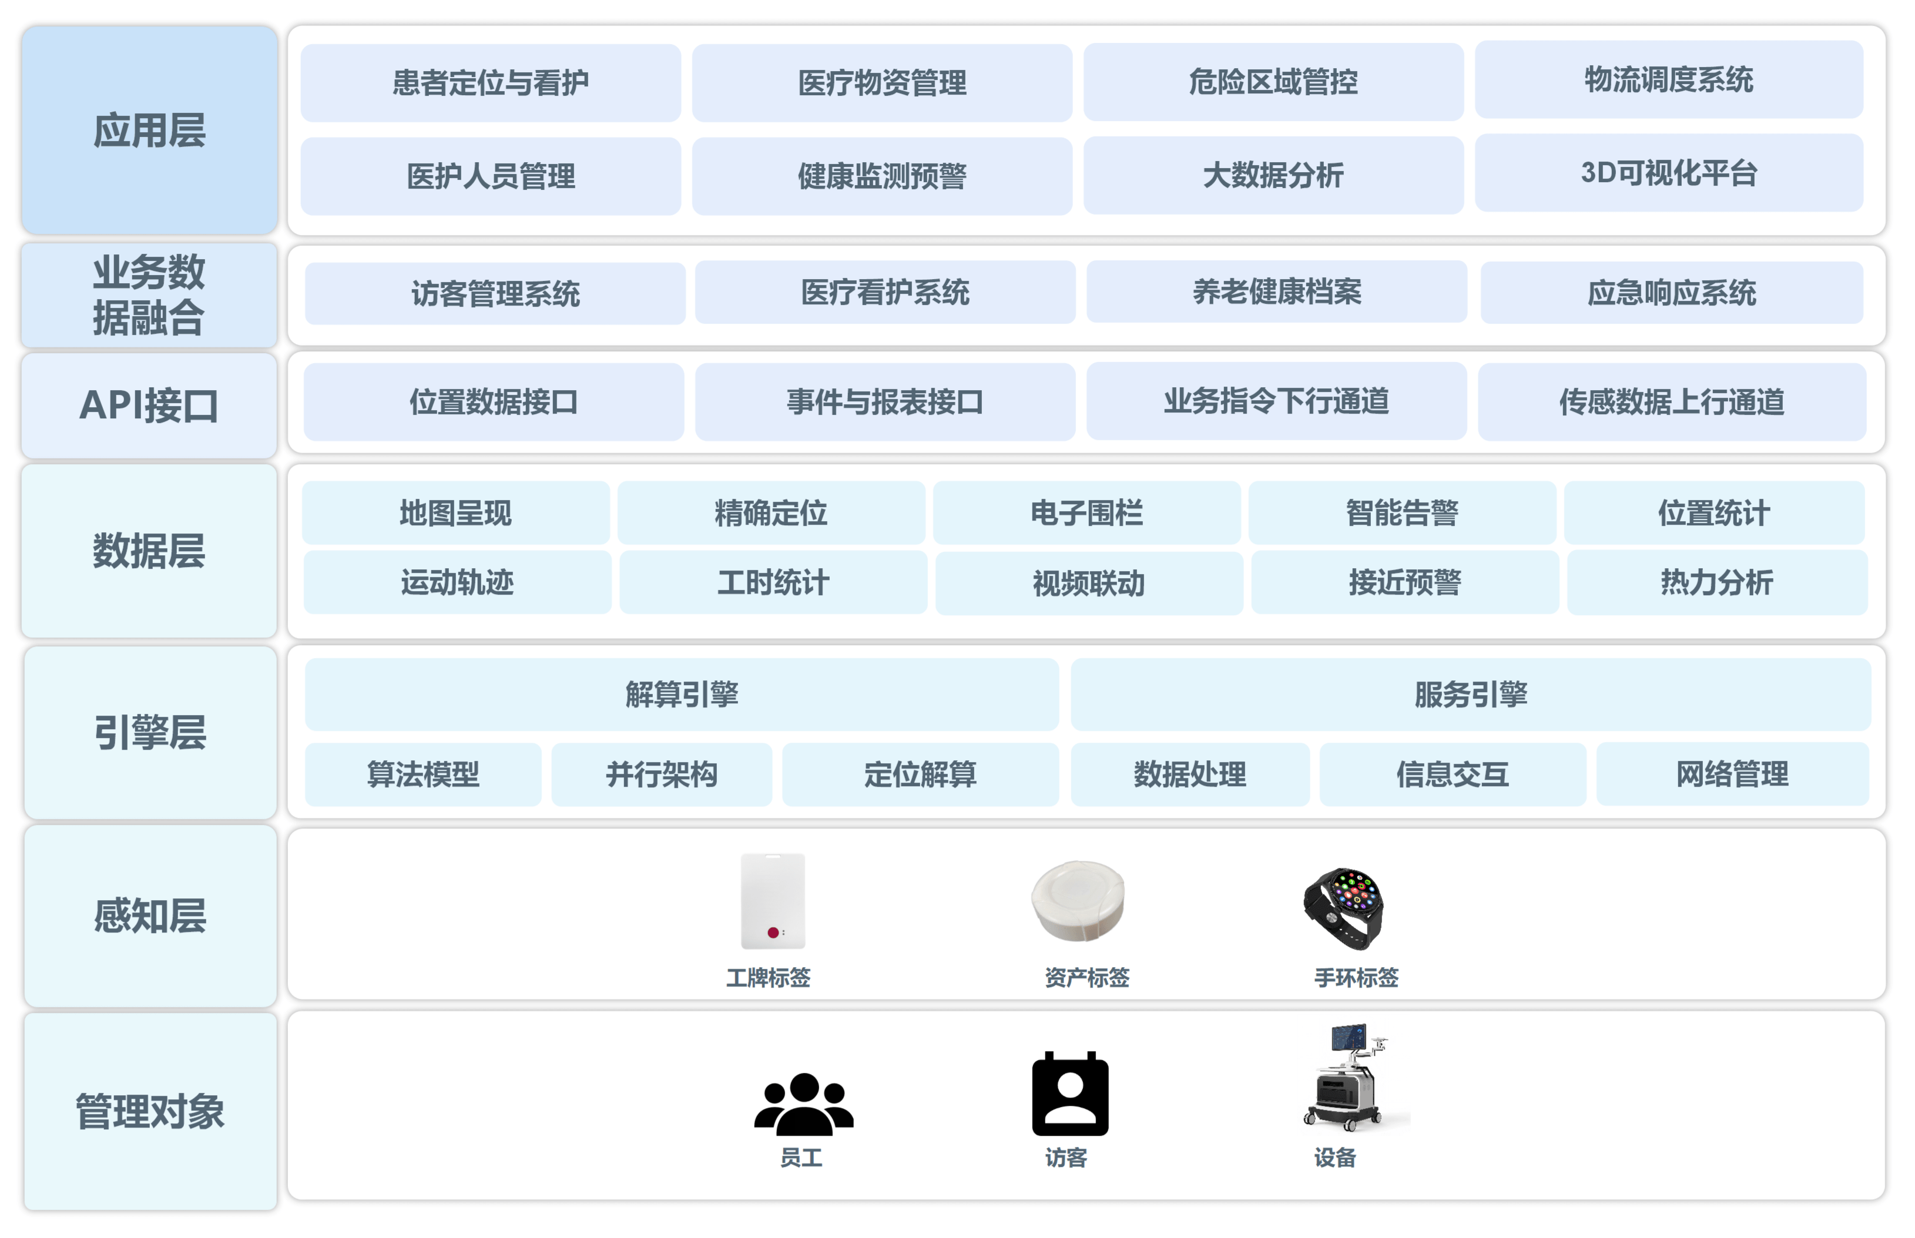This screenshot has width=1915, height=1238.
Task: Click the 医护人员管理 block
Action: pos(491,176)
